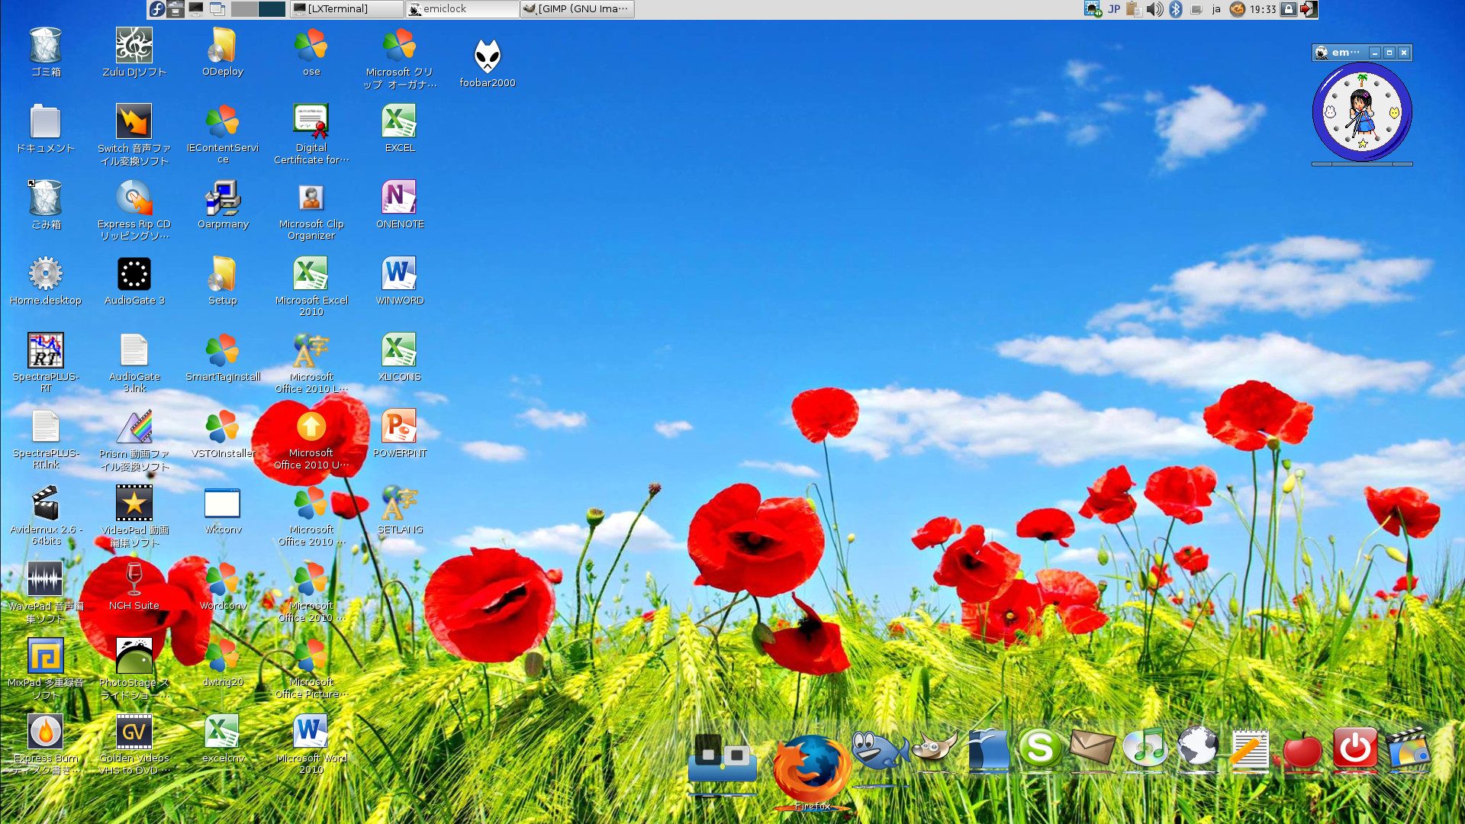Select the emiclock taskbar entry

(x=462, y=9)
